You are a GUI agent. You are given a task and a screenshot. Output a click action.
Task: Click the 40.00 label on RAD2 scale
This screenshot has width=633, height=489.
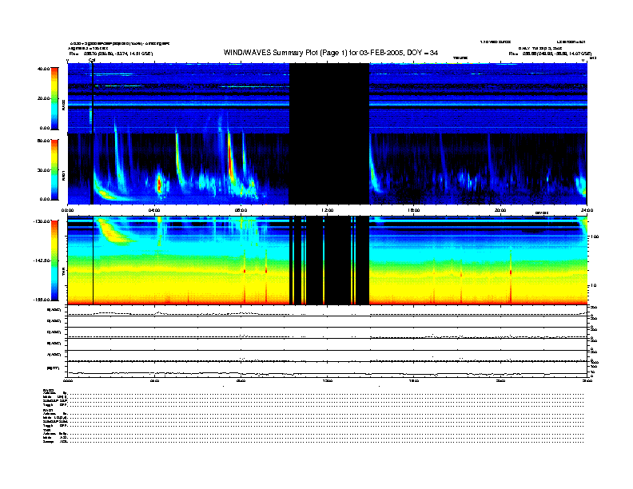(43, 69)
